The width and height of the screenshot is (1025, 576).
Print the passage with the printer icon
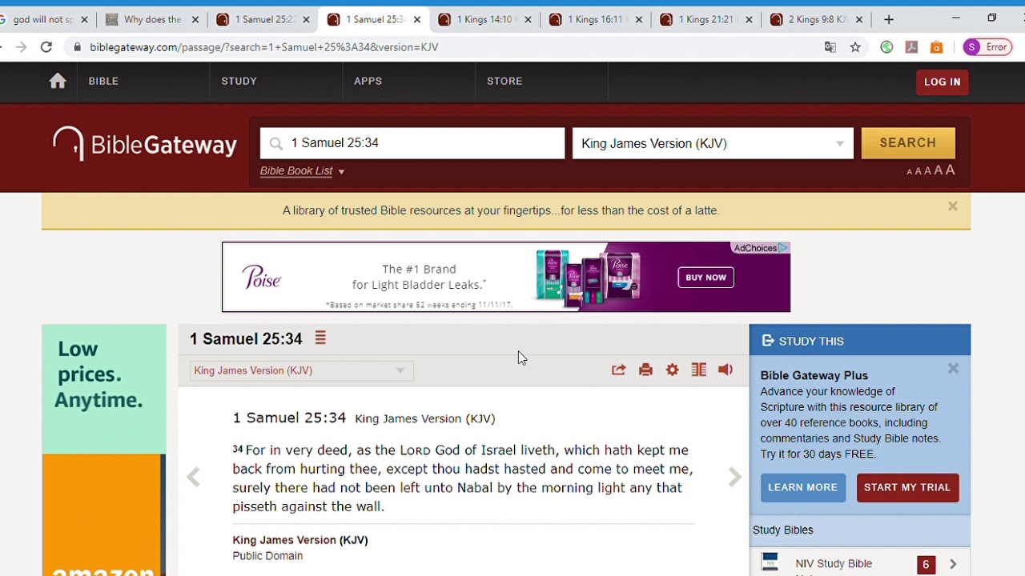click(x=645, y=370)
